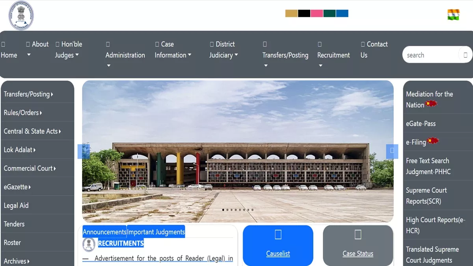The height and width of the screenshot is (266, 473).
Task: Open Supreme Court Reports(SCR) link
Action: tap(438, 195)
